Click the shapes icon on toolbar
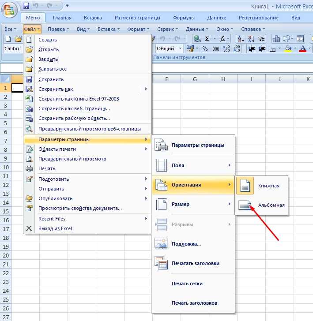Image resolution: width=313 pixels, height=321 pixels. click(286, 39)
